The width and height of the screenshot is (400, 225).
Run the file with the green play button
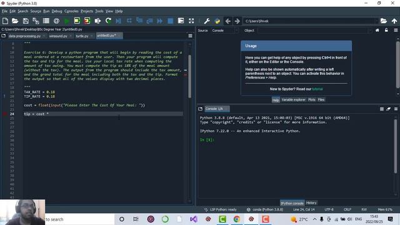[x=67, y=21]
